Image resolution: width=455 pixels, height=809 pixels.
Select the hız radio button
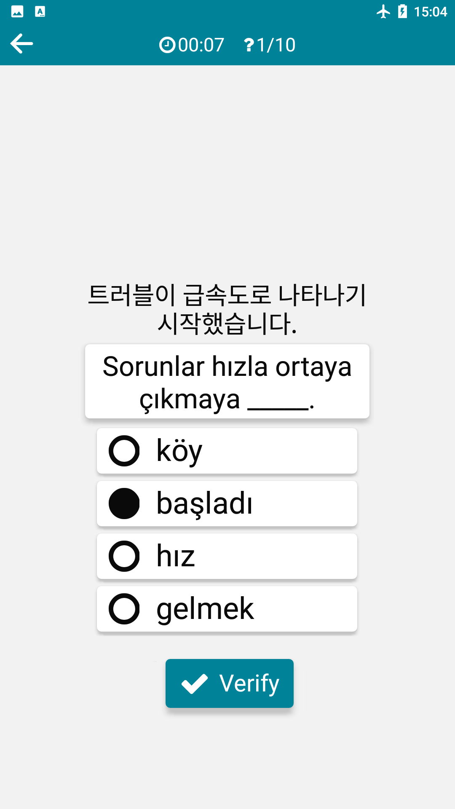124,556
